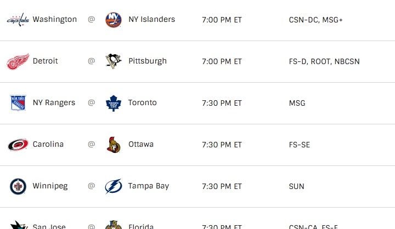395x229 pixels.
Task: Click the Winnipeg Jets logo
Action: (18, 186)
